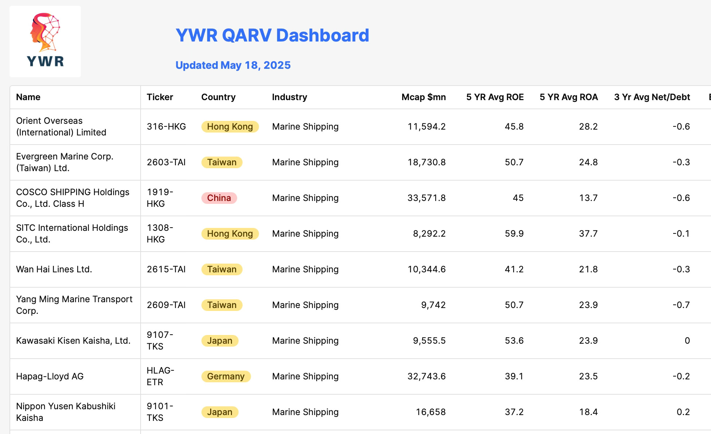Sort by 5 YR Avg ROA header
The width and height of the screenshot is (711, 434).
(x=569, y=97)
